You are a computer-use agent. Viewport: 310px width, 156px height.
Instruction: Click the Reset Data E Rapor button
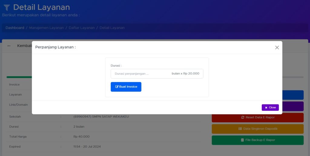[258, 117]
